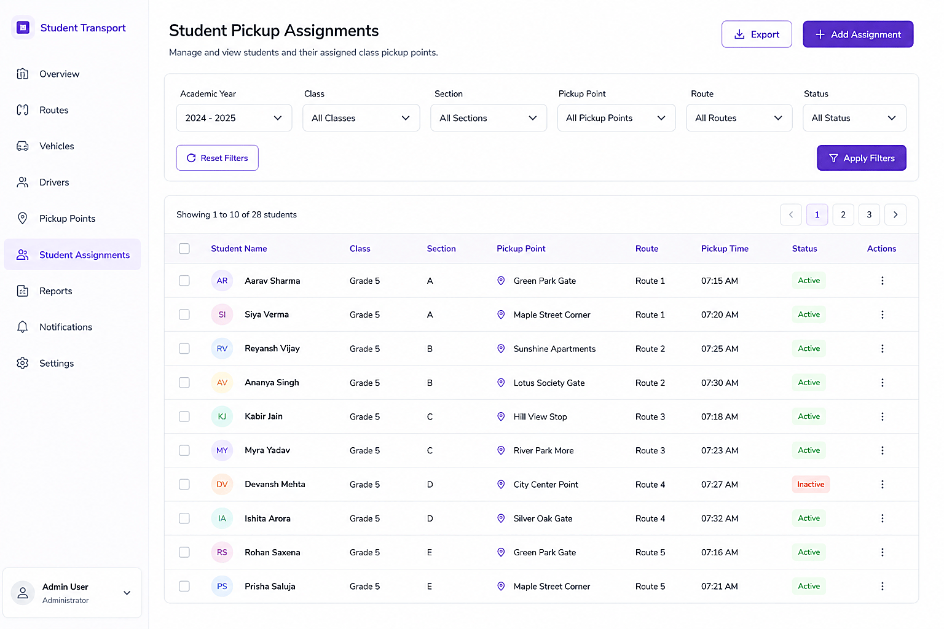The width and height of the screenshot is (944, 629).
Task: Open the Academic Year 2024 - 2025 dropdown
Action: [234, 118]
